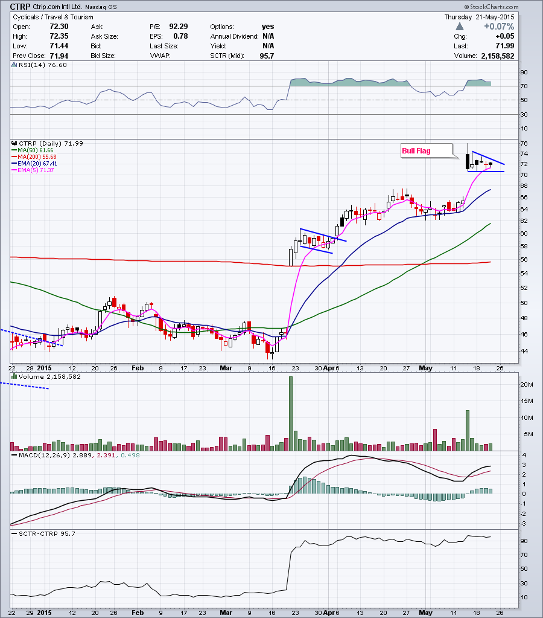This screenshot has width=543, height=618.
Task: Click the +0.07% percent change
Action: click(x=500, y=27)
